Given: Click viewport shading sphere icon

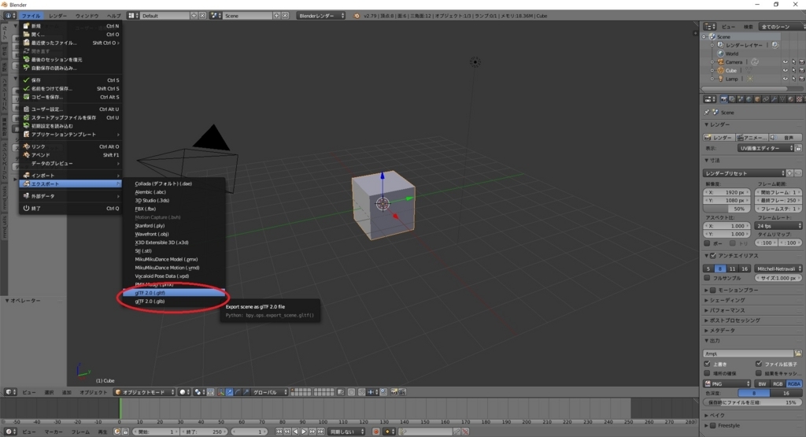Looking at the screenshot, I should tap(184, 392).
